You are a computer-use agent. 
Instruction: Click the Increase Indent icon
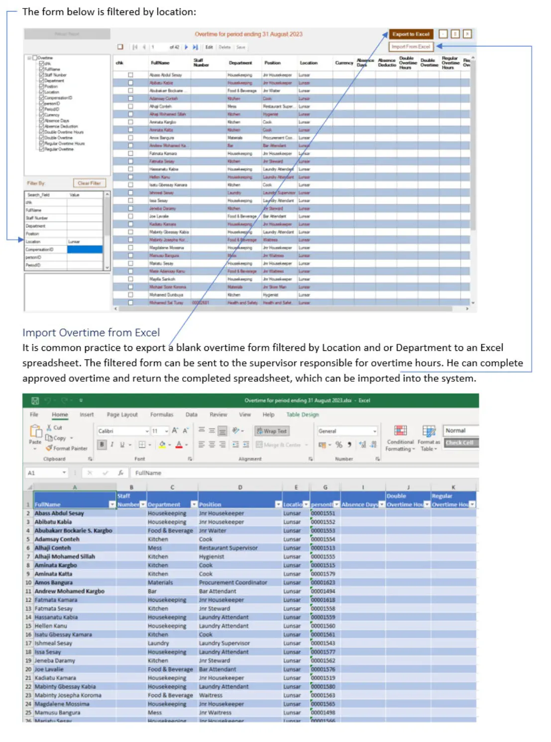[246, 444]
